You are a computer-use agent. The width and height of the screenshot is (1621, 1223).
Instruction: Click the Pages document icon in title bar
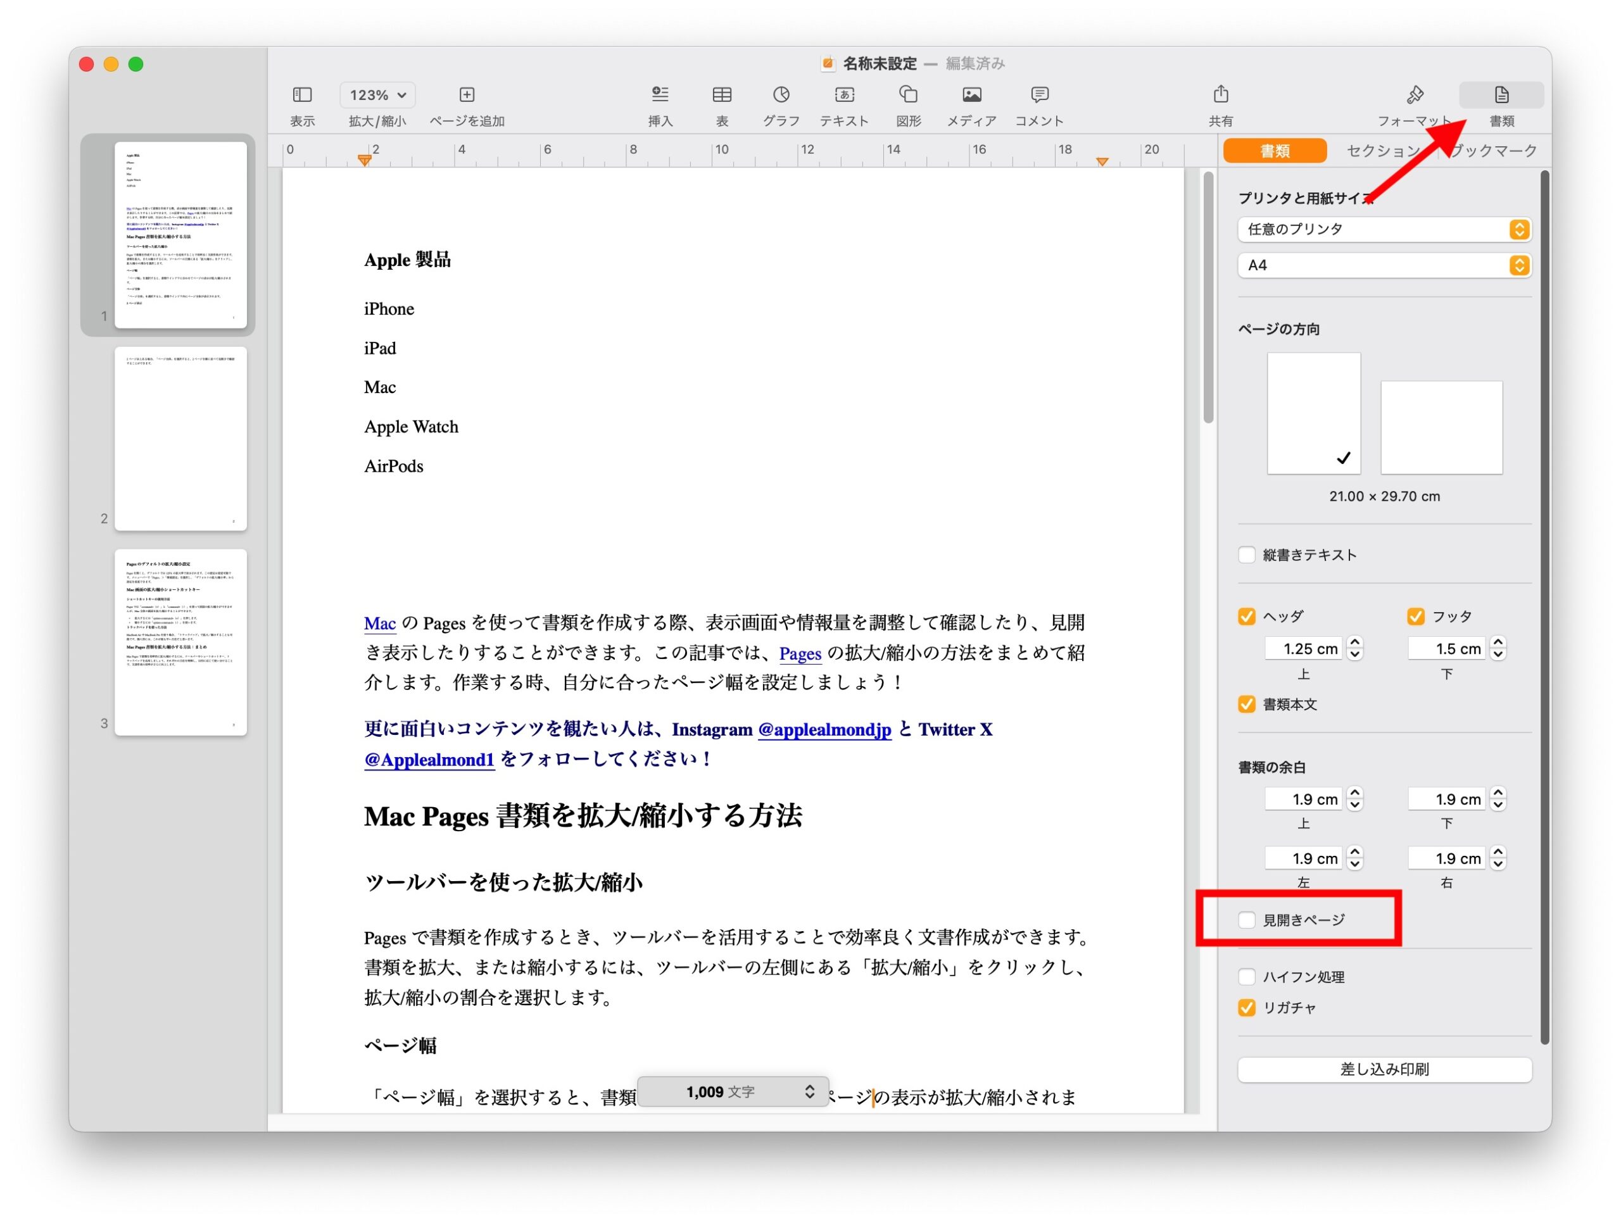click(x=828, y=64)
